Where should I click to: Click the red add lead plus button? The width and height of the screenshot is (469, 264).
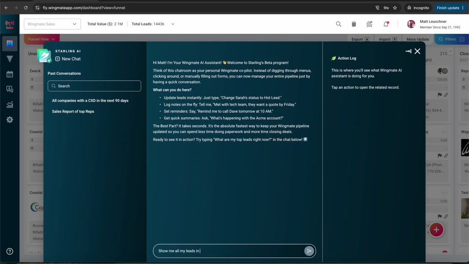(436, 230)
